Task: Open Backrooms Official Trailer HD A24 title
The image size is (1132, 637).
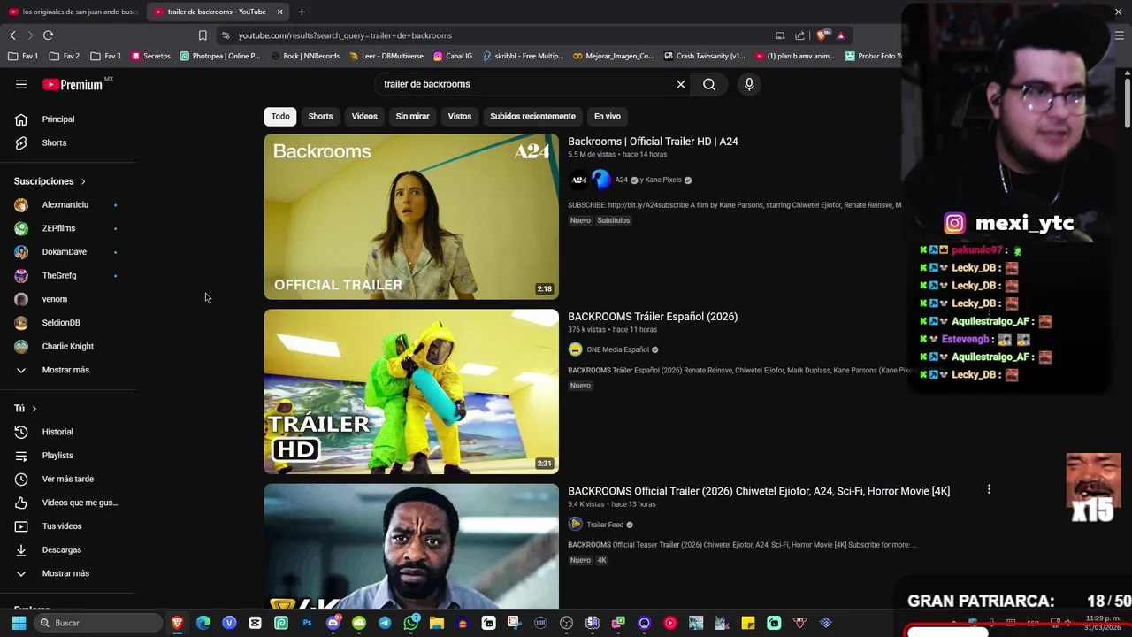Action: click(653, 142)
